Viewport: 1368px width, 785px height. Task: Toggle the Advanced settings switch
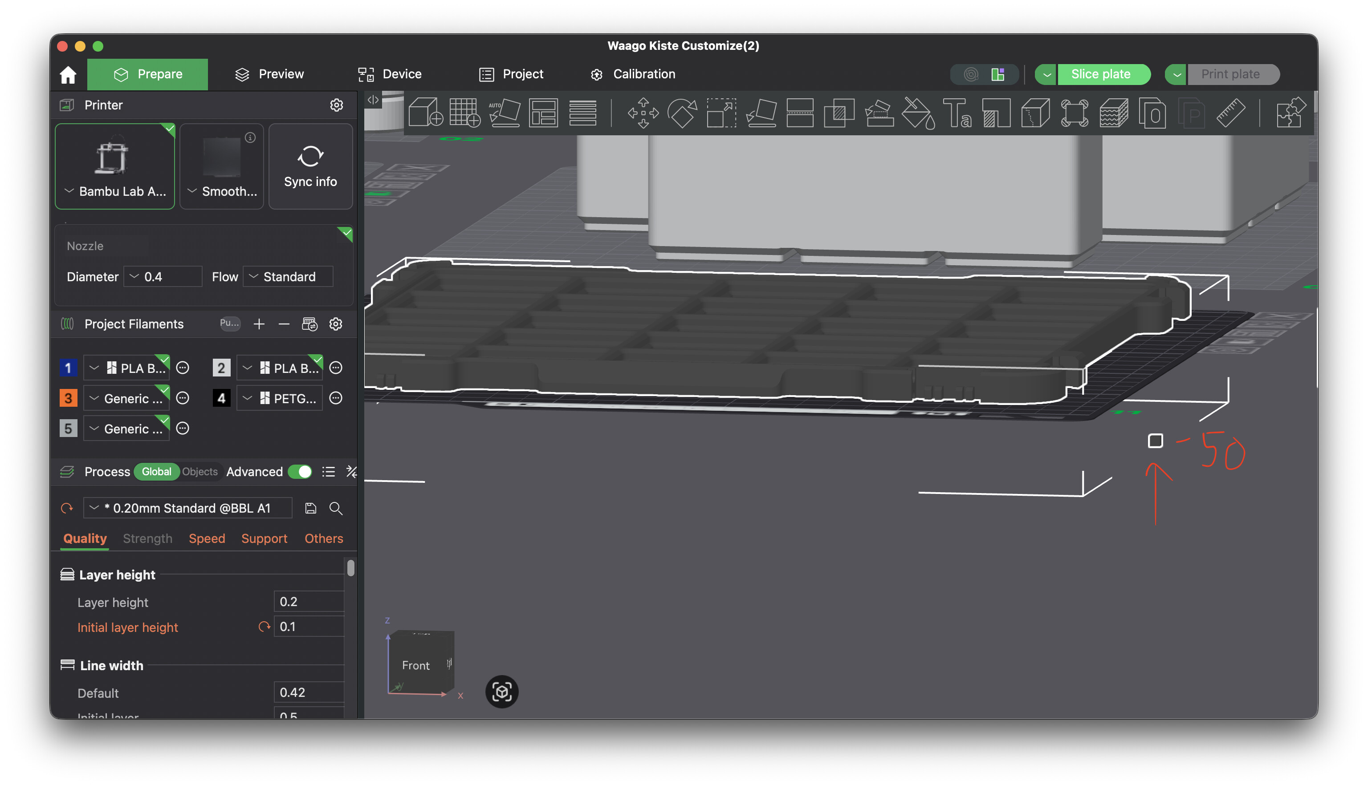[x=300, y=472]
